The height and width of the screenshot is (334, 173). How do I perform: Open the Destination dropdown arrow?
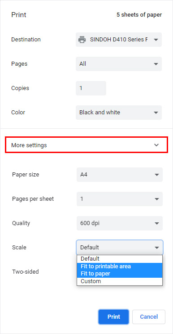(156, 40)
